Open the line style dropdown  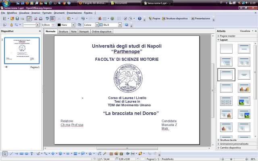coord(37,25)
